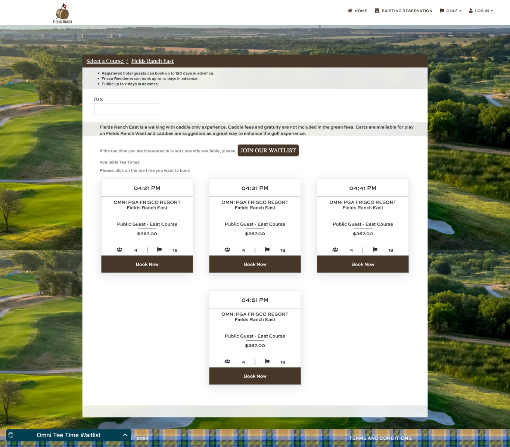Click players icon on 04:21 PM card
Viewport: 510px width, 447px height.
coord(119,249)
